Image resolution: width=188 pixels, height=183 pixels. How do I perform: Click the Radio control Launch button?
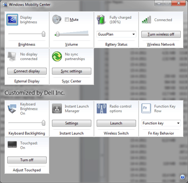[116, 123]
